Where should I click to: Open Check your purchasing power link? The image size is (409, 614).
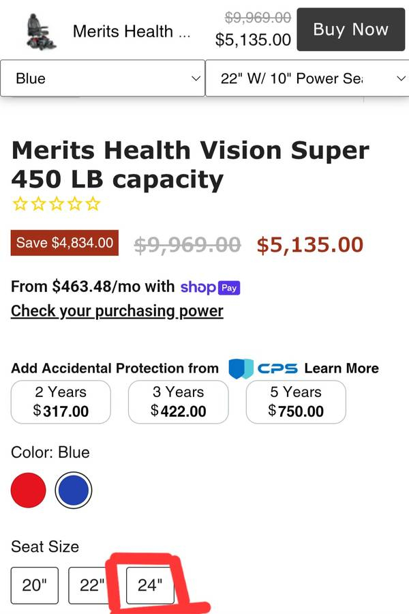(117, 311)
